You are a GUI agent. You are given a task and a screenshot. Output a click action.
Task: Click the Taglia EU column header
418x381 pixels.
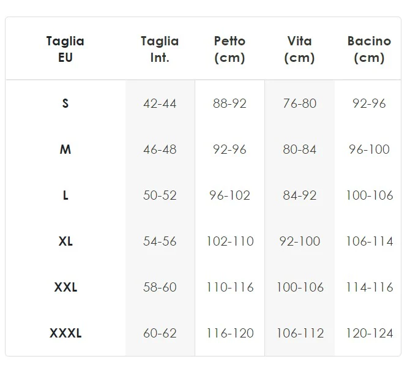point(65,50)
